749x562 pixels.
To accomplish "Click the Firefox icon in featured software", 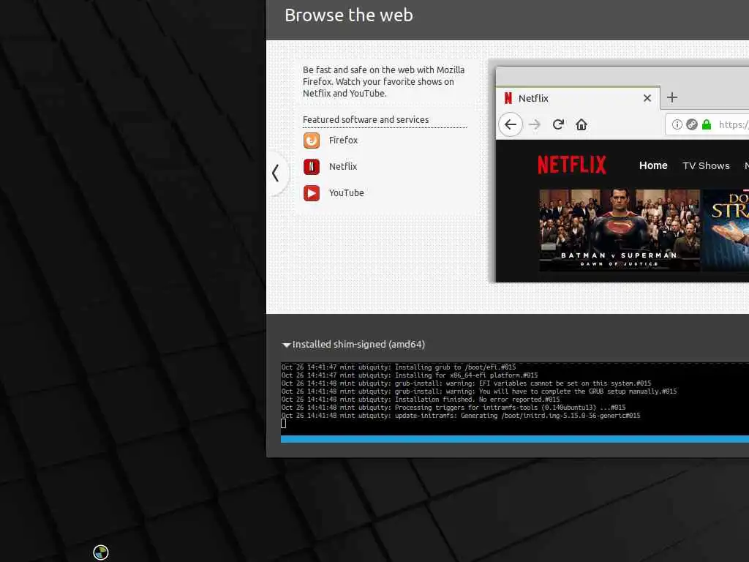I will 312,140.
